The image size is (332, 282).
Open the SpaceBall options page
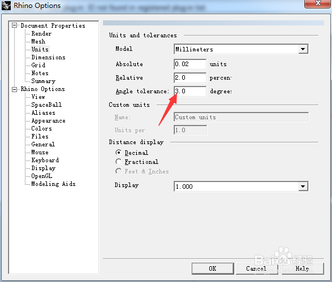46,105
